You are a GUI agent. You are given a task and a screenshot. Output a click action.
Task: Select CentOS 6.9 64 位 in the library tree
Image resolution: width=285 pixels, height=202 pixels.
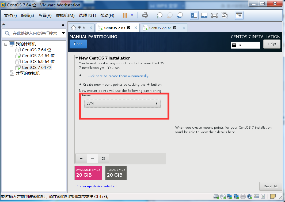pos(38,62)
